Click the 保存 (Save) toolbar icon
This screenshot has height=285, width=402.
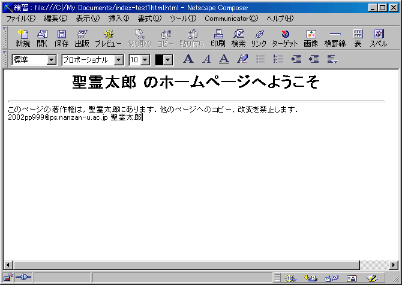click(62, 38)
